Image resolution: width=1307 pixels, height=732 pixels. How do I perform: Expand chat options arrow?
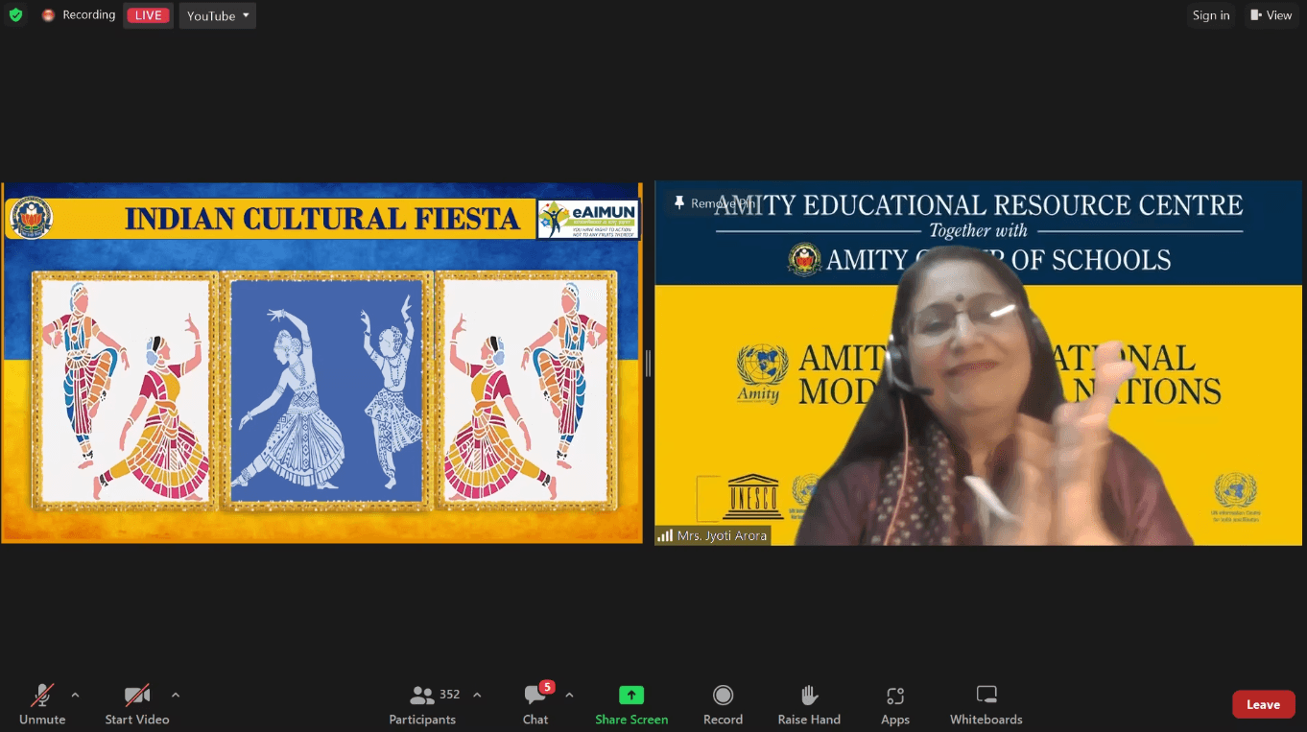pos(569,696)
